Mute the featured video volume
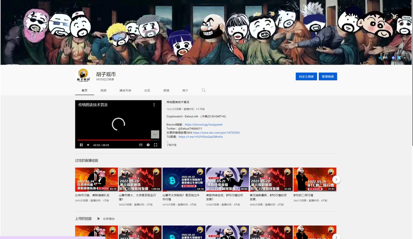 88,145
